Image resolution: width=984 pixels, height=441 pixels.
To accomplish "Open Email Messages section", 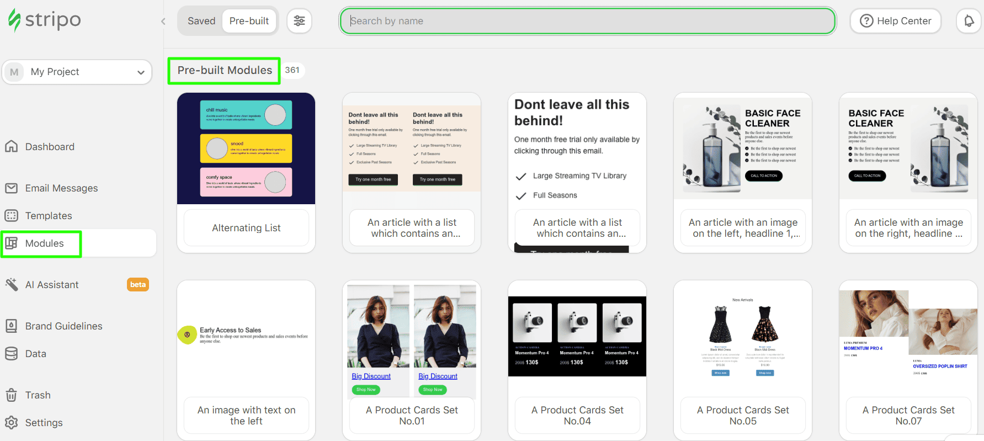I will pos(62,188).
